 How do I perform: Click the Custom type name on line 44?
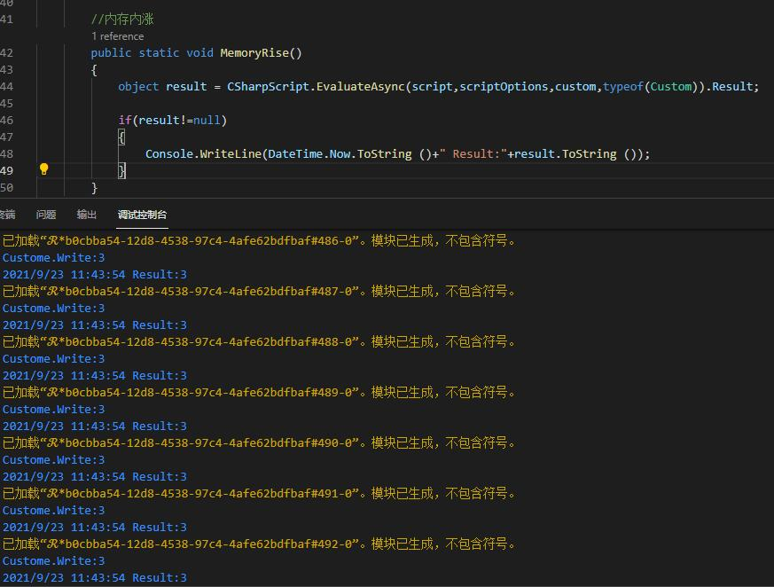point(671,86)
